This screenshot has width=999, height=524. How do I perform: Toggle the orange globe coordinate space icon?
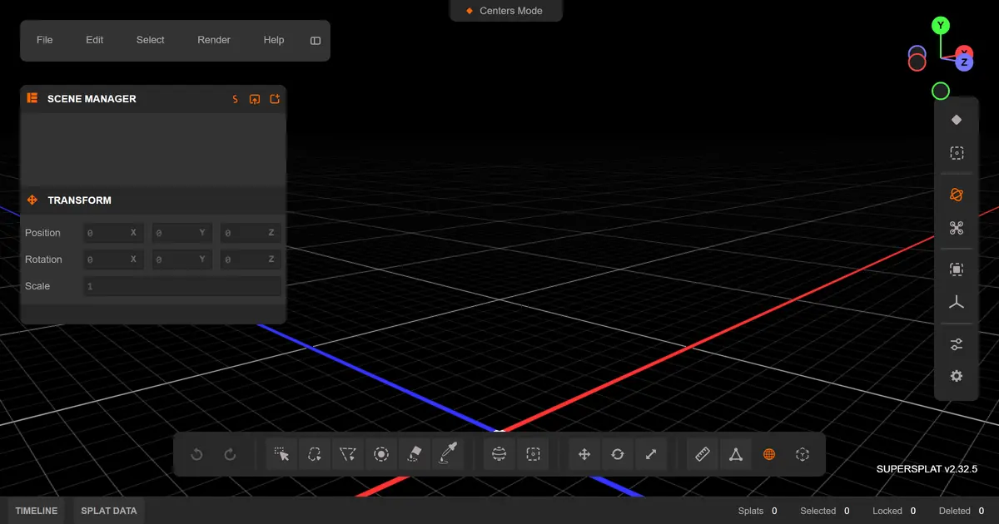tap(769, 454)
